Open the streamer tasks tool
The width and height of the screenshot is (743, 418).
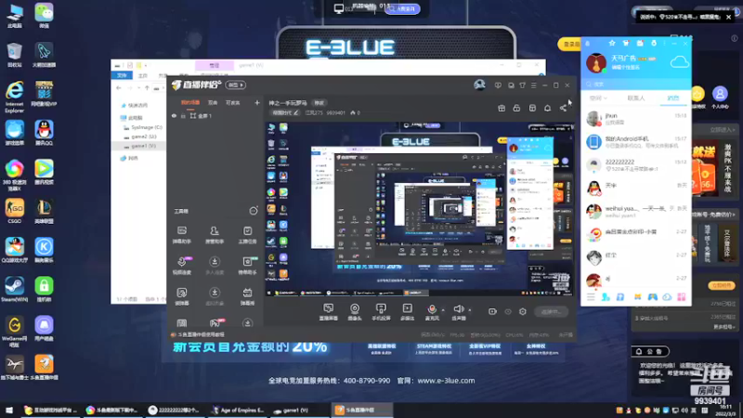point(247,235)
